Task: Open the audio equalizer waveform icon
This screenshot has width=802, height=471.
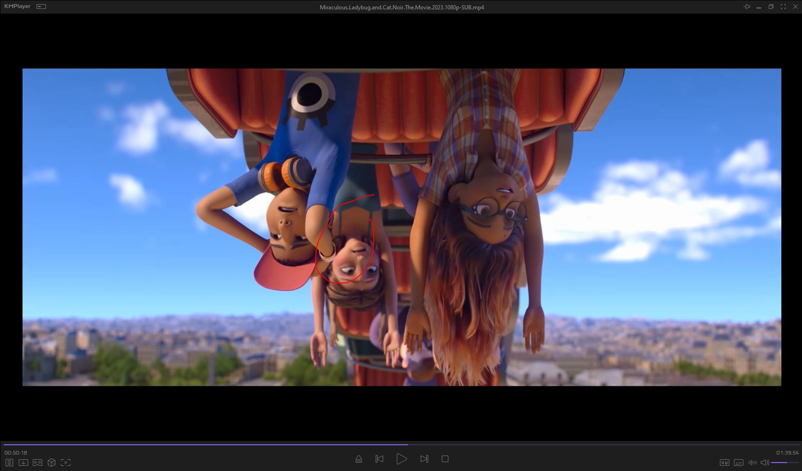Action: click(x=752, y=463)
